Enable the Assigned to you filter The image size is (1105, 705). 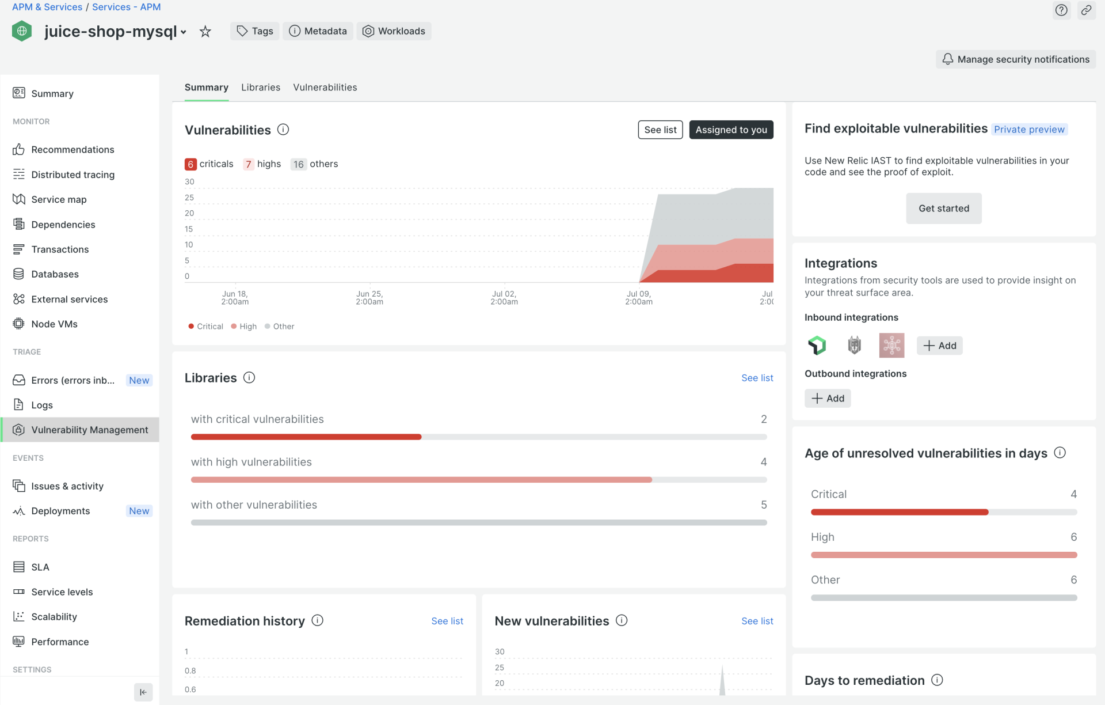tap(731, 130)
